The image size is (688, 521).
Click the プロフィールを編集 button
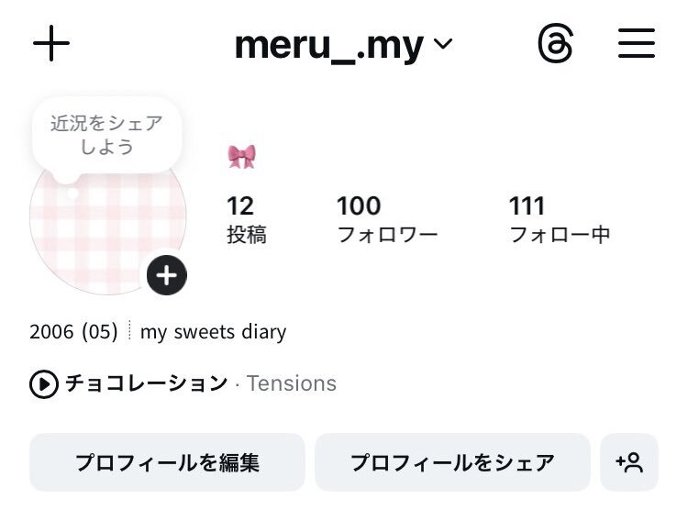click(x=167, y=462)
